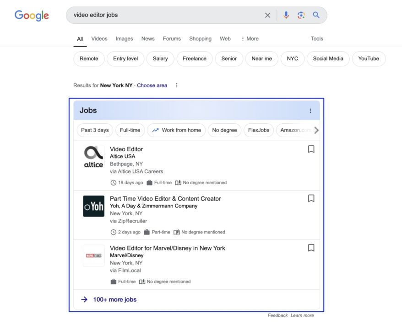Bookmark the Yoh Part Time Video Editor job
This screenshot has height=329, width=402.
pyautogui.click(x=311, y=198)
